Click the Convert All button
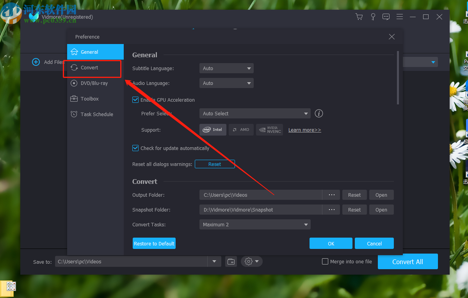The height and width of the screenshot is (298, 468). point(408,262)
